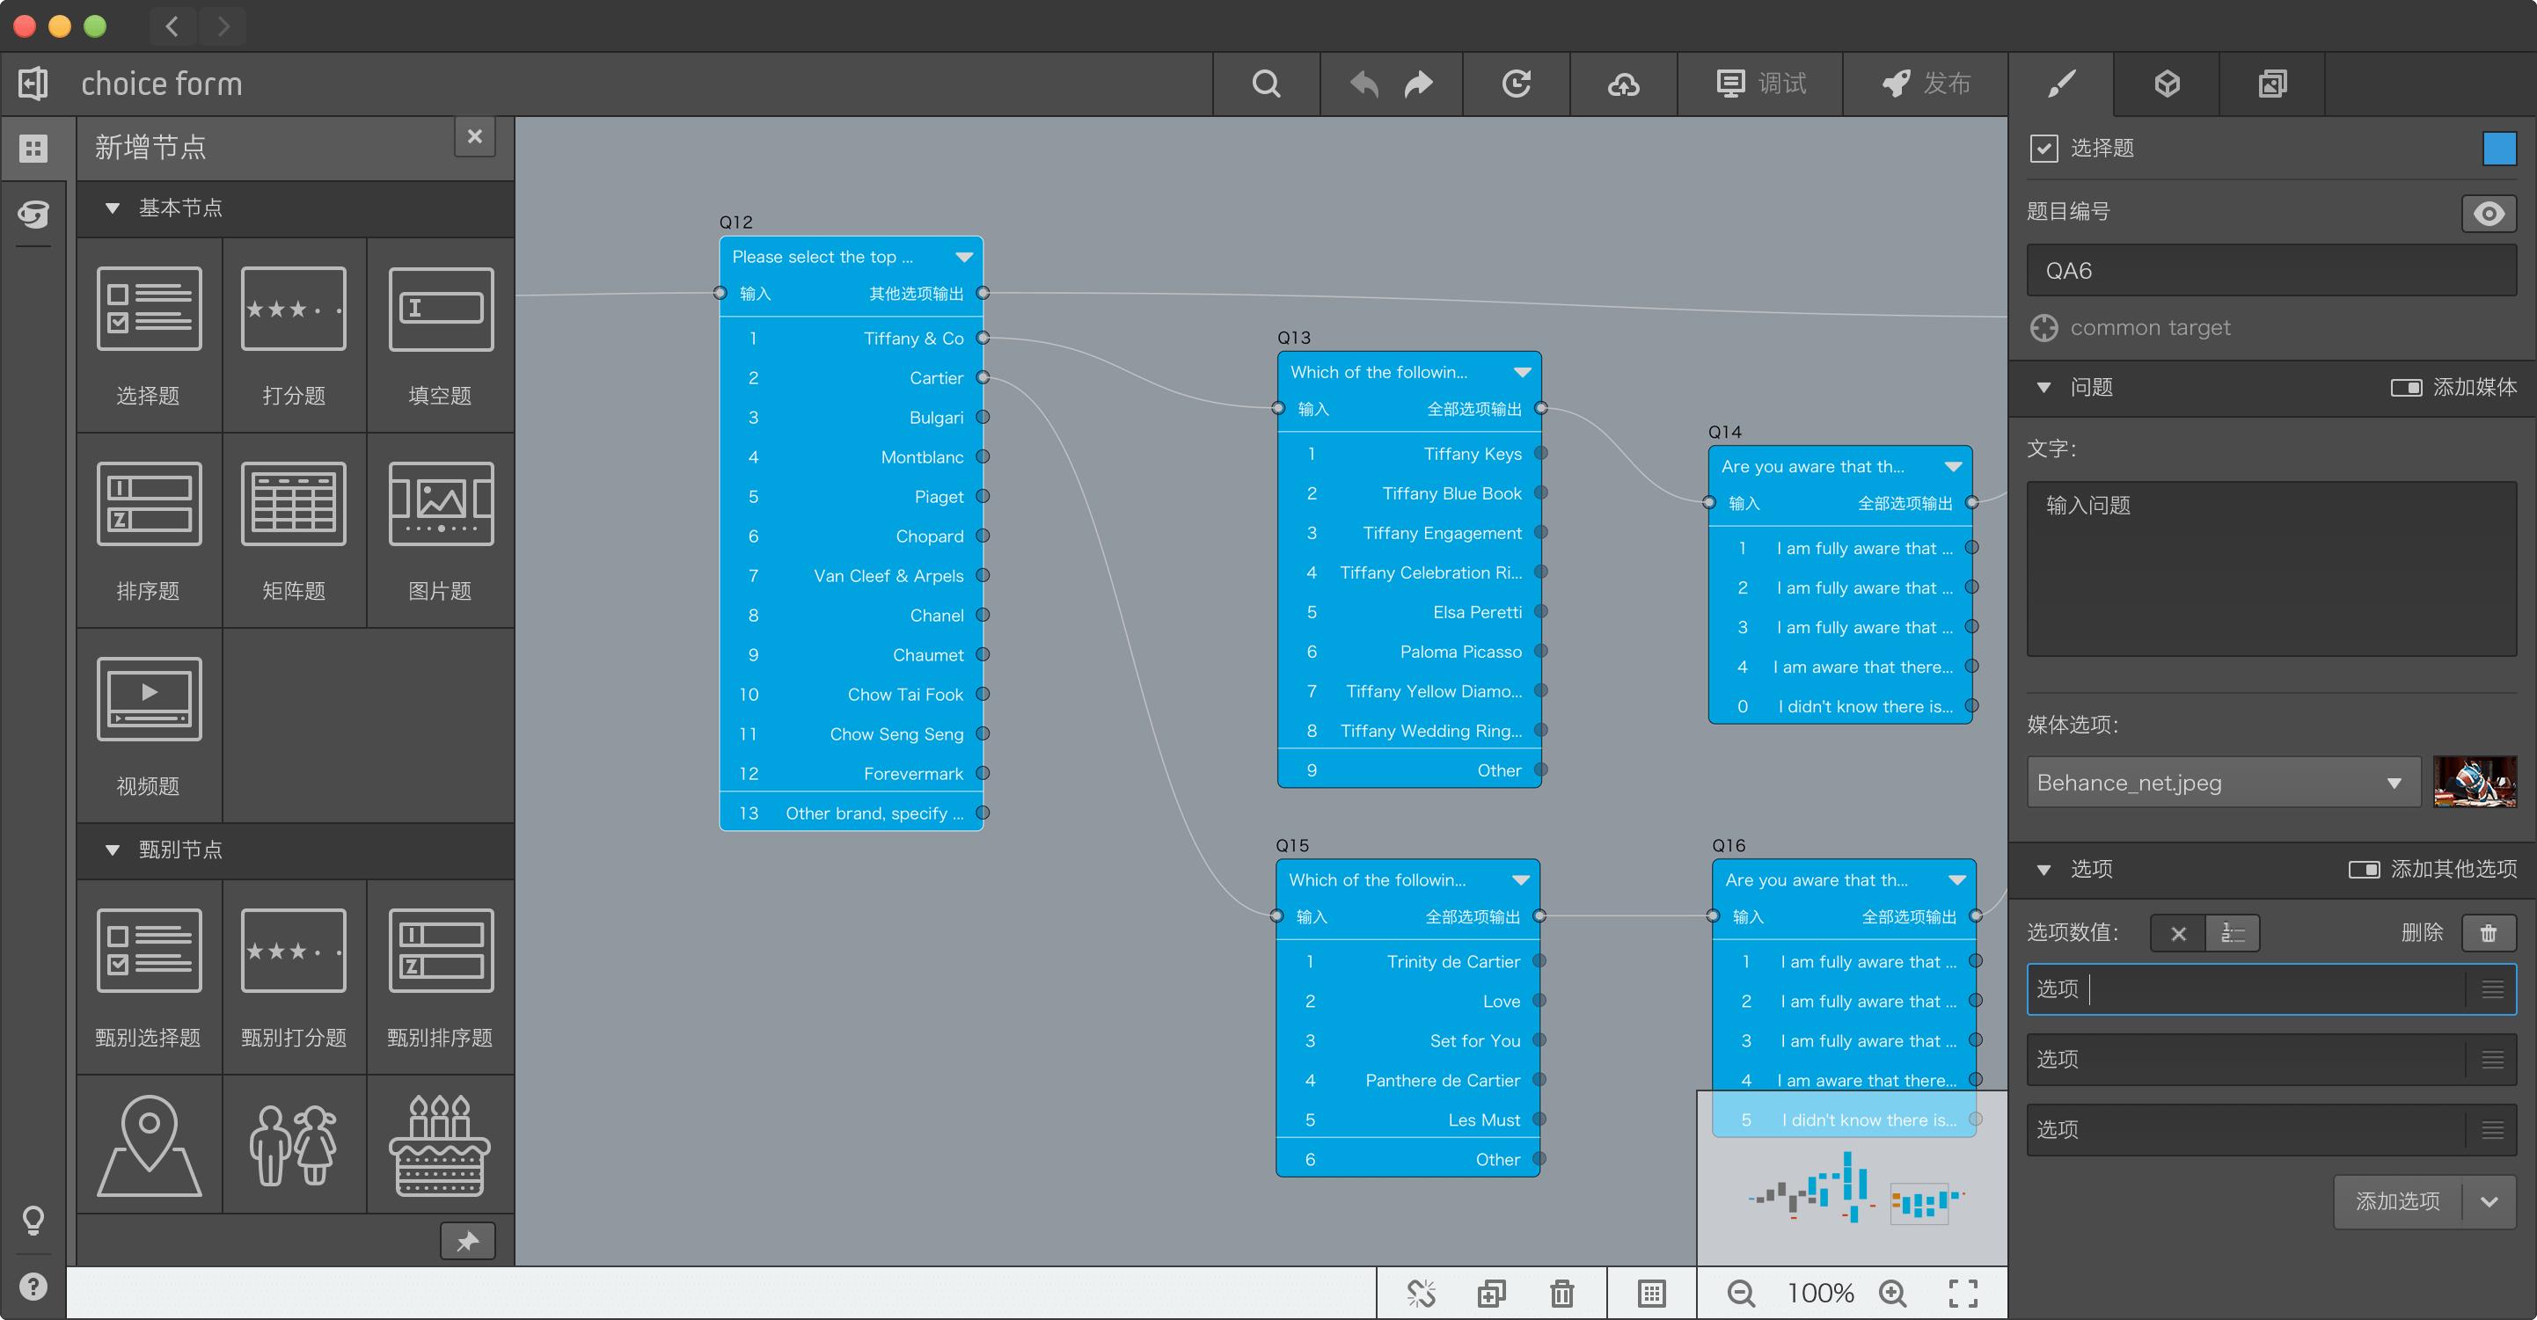Add the map location pin node
Screen dimensions: 2537x1320
[149, 1145]
